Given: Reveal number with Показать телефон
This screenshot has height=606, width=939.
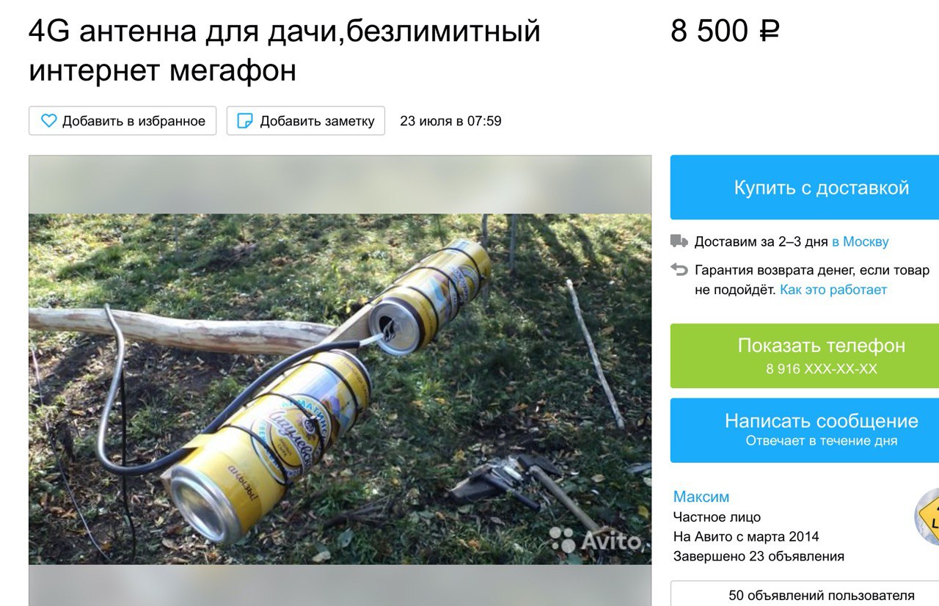Looking at the screenshot, I should click(805, 356).
